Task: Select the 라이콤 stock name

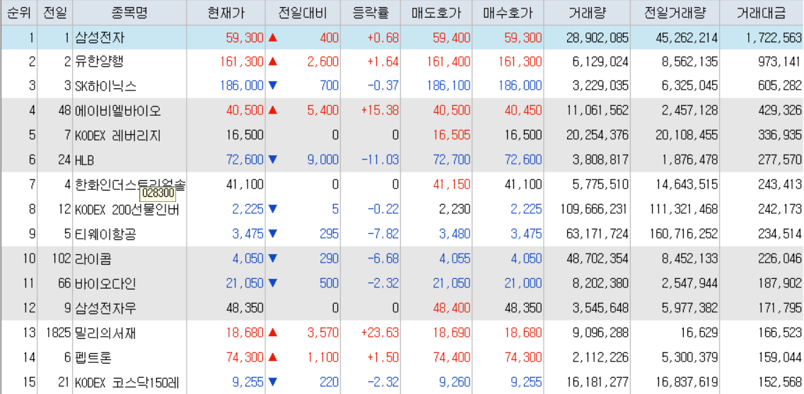Action: click(x=93, y=259)
